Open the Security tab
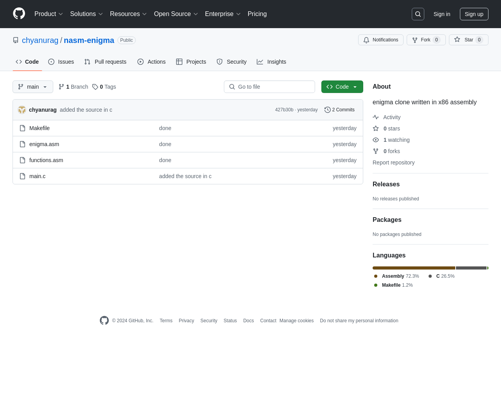 click(232, 62)
